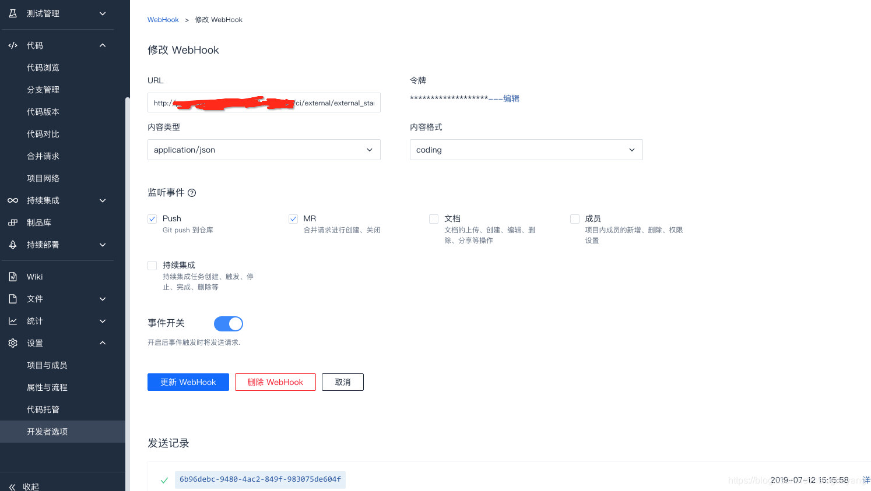
Task: Open the 内容格式 coding dropdown
Action: [x=526, y=150]
